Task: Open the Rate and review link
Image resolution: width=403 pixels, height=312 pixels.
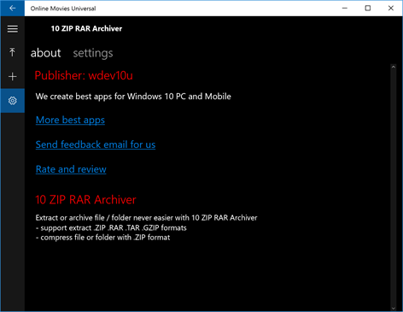Action: point(71,169)
